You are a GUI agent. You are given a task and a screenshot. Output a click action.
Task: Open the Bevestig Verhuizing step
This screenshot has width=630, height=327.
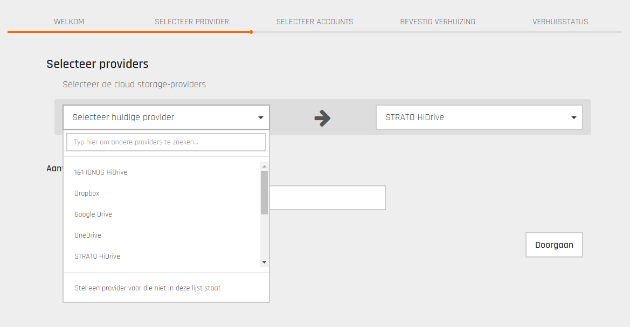pos(438,22)
